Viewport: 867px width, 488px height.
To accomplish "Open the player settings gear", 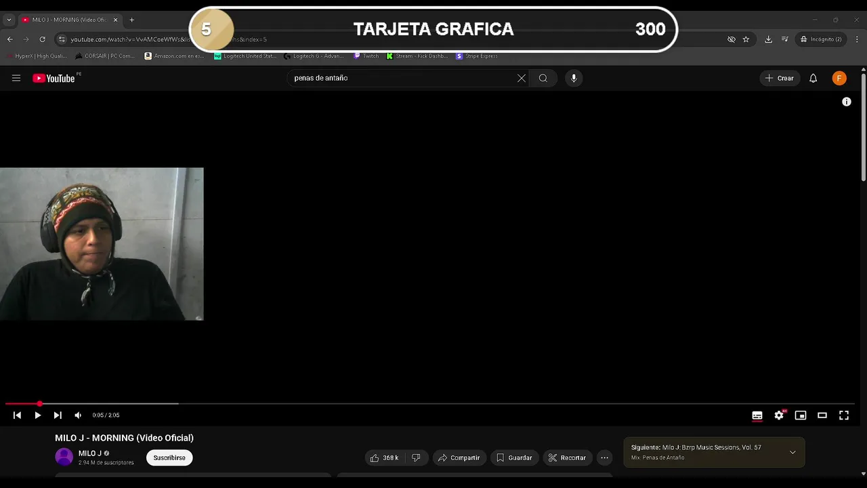I will (779, 415).
